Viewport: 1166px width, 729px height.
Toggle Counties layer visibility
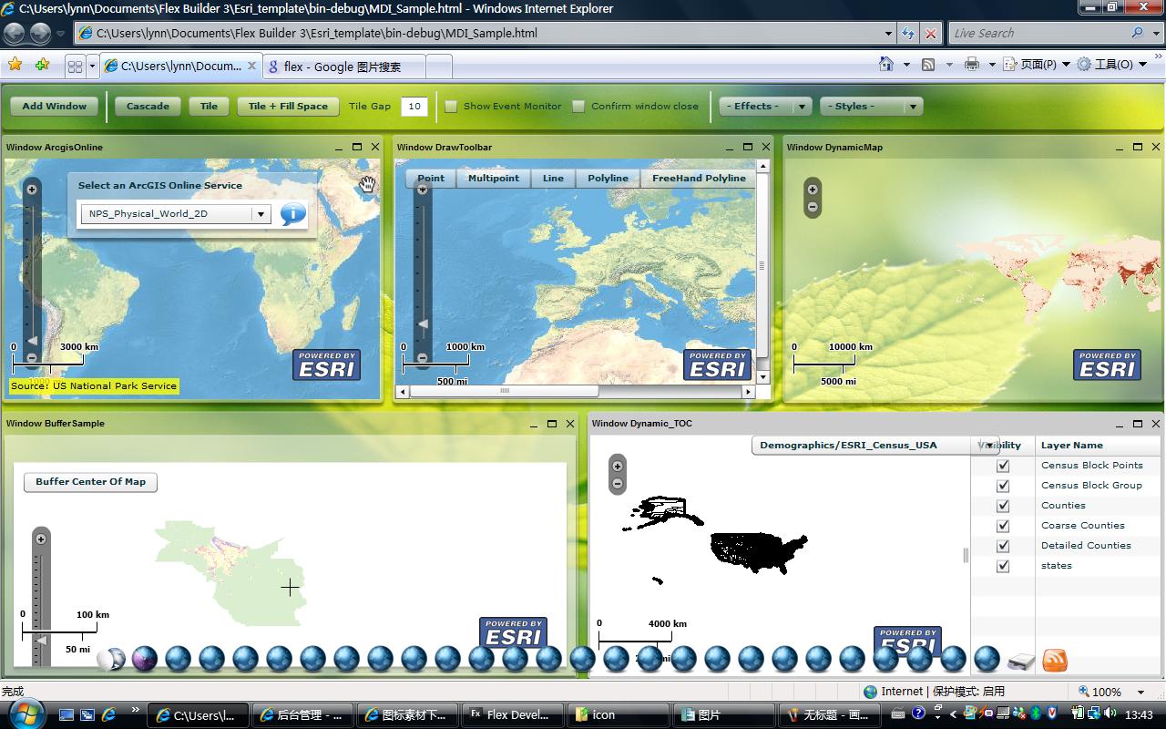pyautogui.click(x=1003, y=506)
